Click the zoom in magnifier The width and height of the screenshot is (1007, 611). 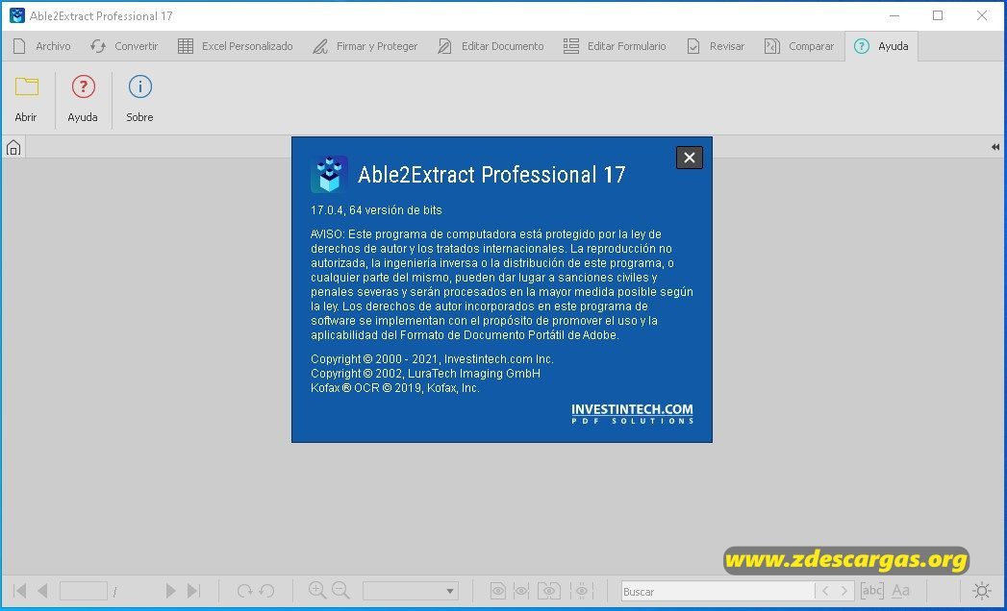[x=317, y=591]
